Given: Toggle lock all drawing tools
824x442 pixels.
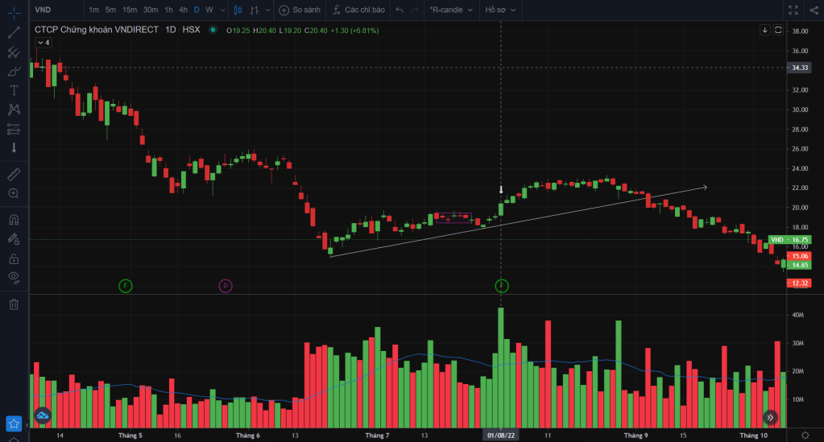Looking at the screenshot, I should 14,258.
